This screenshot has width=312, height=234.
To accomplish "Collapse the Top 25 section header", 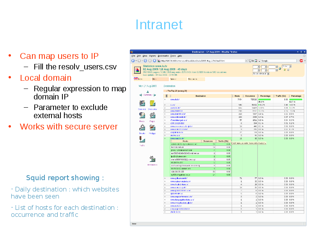I will tap(177, 90).
